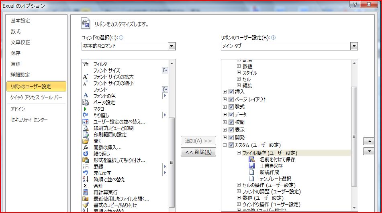Click the Print Preview (印刷プレビューと印刷) icon

[86, 128]
